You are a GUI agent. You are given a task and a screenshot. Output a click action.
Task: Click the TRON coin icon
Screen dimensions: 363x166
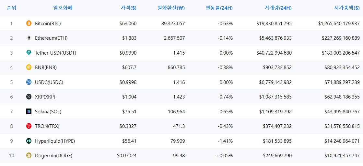29,126
